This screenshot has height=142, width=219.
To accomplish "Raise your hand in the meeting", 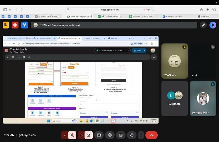I will coord(131,135).
